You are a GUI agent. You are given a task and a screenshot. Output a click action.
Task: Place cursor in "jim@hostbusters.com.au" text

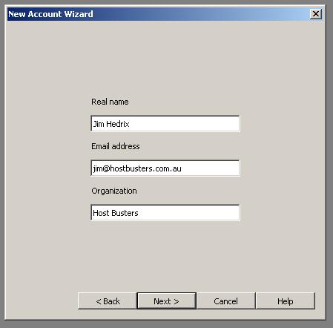tap(137, 168)
